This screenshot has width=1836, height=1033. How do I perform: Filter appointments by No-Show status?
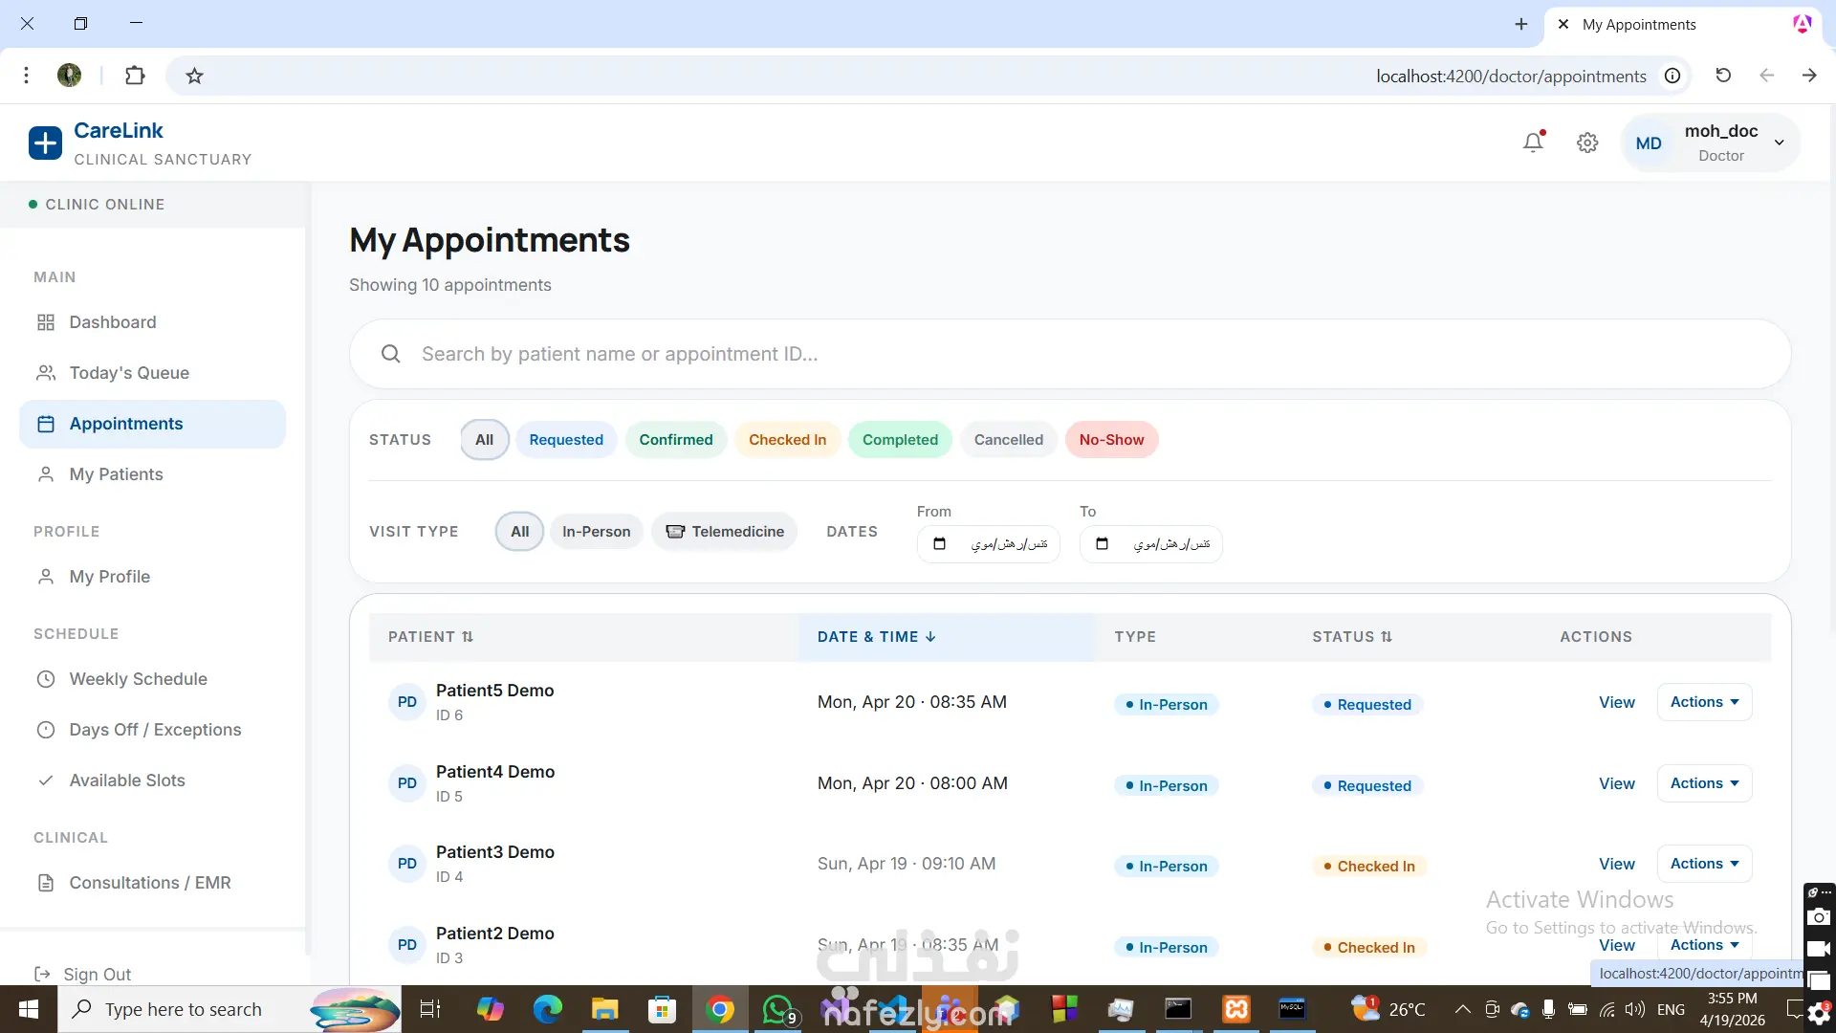coord(1111,440)
